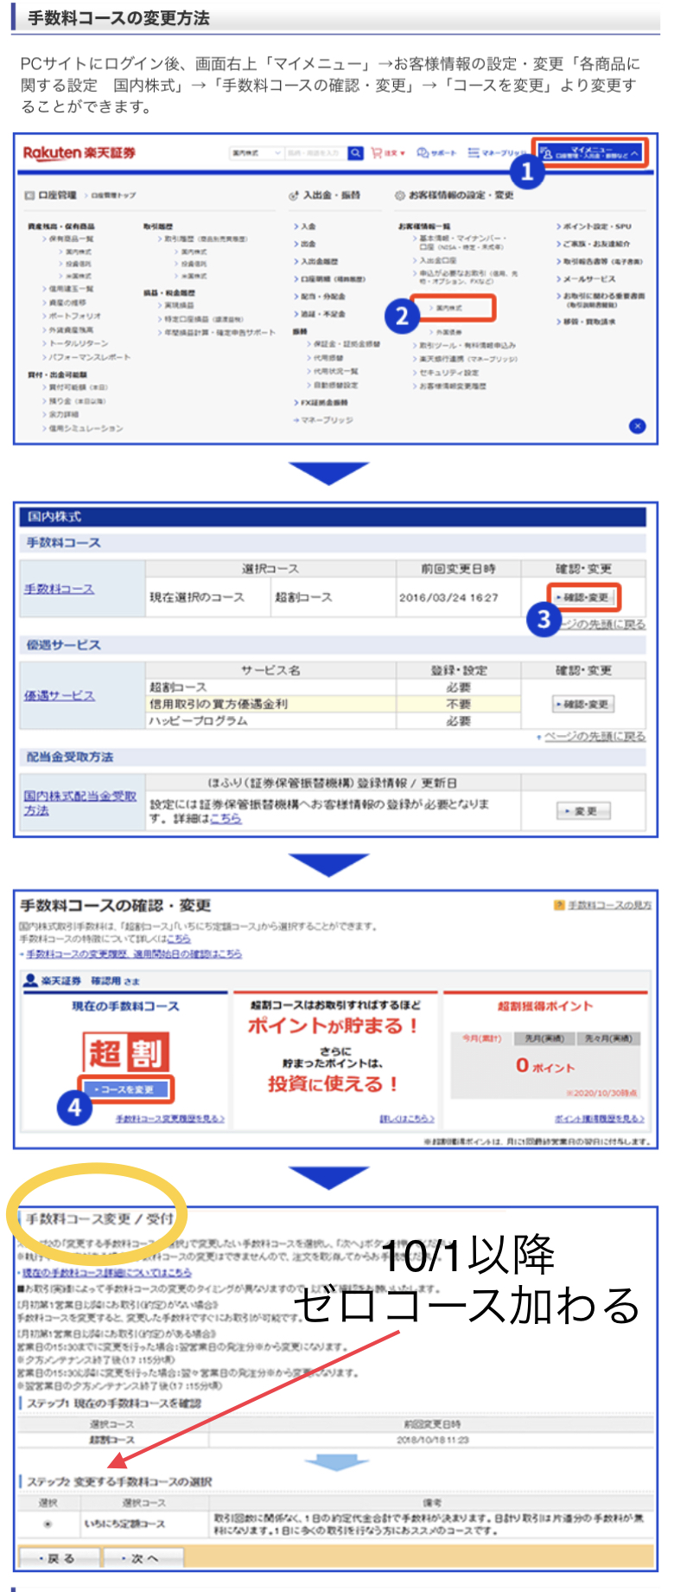Image resolution: width=674 pixels, height=1592 pixels.
Task: Open 実現損益 link
Action: click(179, 305)
